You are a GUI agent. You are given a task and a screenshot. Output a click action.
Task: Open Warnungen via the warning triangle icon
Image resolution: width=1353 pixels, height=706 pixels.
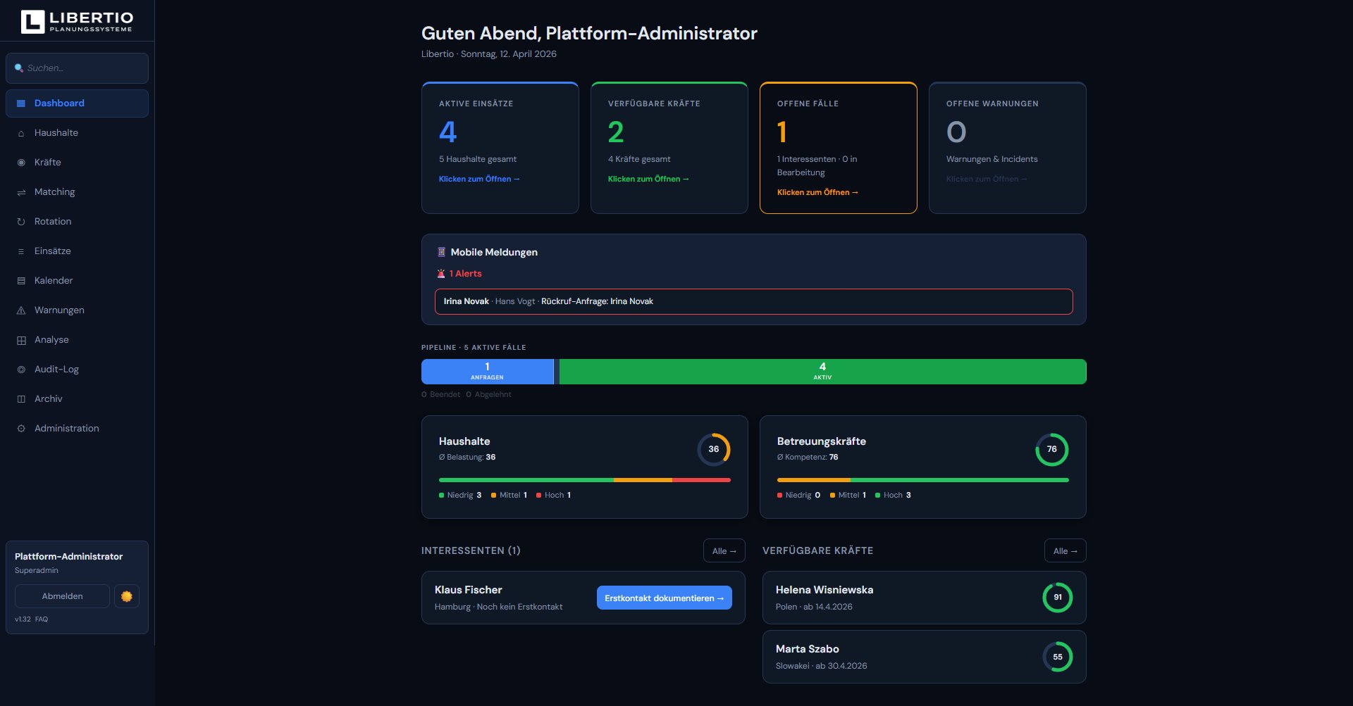(x=20, y=310)
